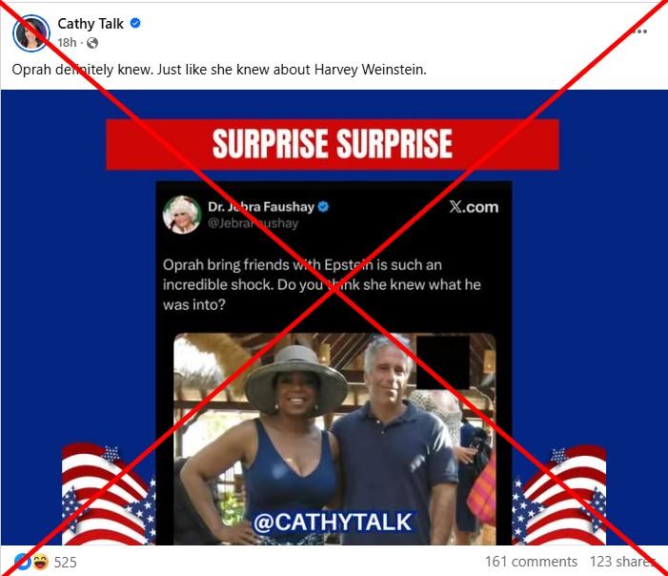Click the post caption about Oprah
The width and height of the screenshot is (668, 576).
point(219,70)
